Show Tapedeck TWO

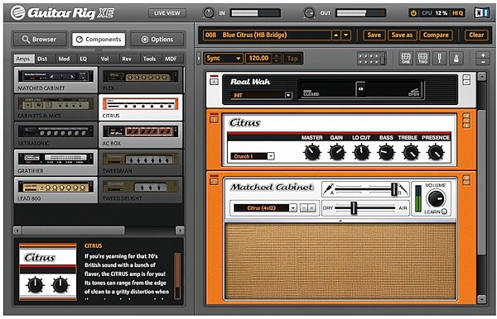tap(422, 58)
